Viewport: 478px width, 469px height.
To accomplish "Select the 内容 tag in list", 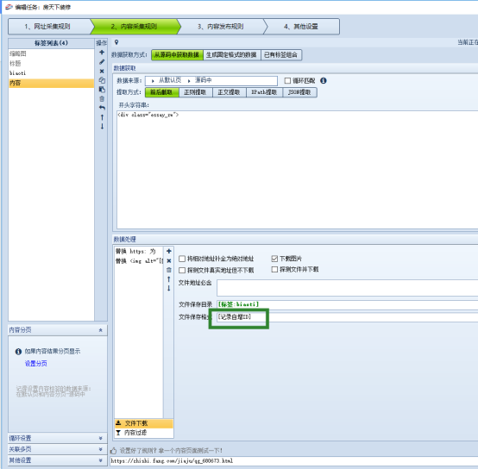I will pyautogui.click(x=51, y=83).
